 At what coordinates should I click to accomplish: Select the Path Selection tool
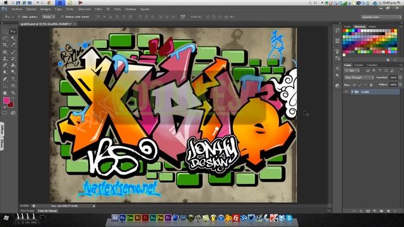tap(5, 86)
